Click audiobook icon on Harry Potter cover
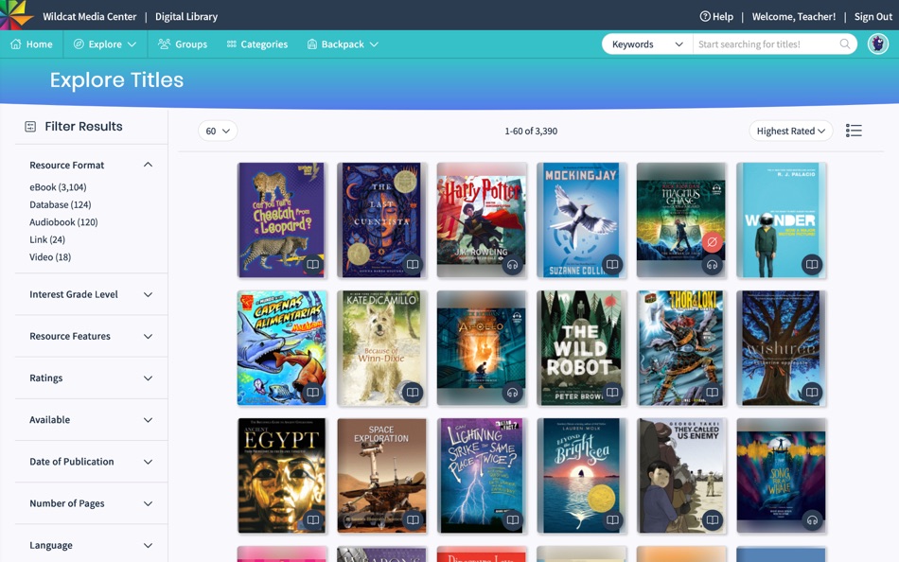This screenshot has height=562, width=899. click(512, 264)
